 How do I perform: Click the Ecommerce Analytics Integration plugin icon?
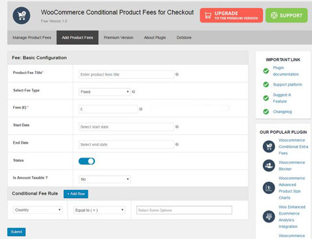point(269,216)
